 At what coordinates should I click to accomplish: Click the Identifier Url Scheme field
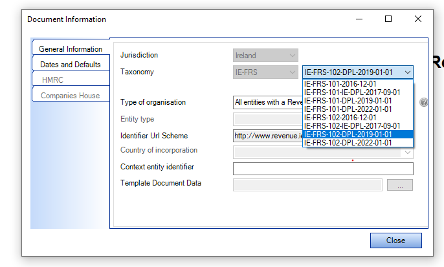tap(267, 136)
